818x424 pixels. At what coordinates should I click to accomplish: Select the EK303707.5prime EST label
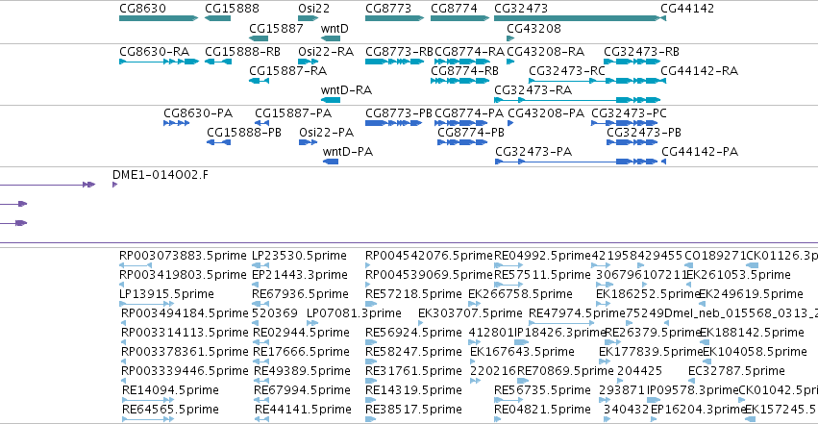coord(470,313)
